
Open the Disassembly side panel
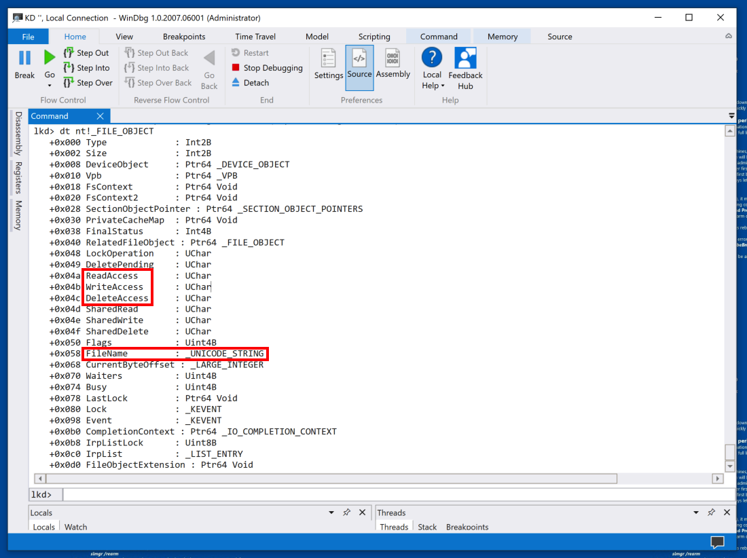tap(18, 133)
